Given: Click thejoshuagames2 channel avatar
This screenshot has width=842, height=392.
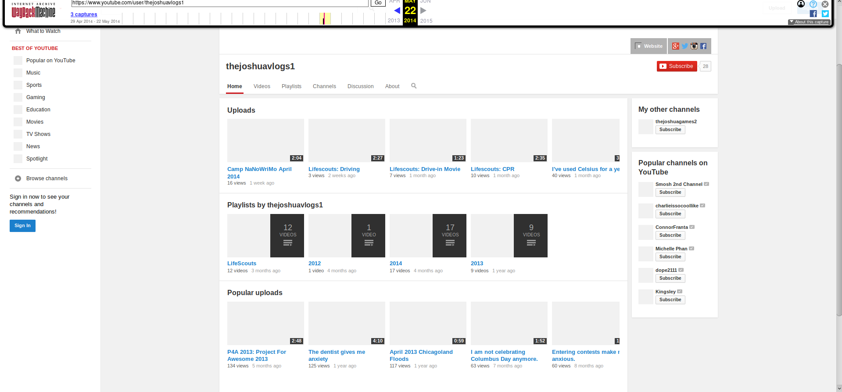Looking at the screenshot, I should tap(646, 126).
